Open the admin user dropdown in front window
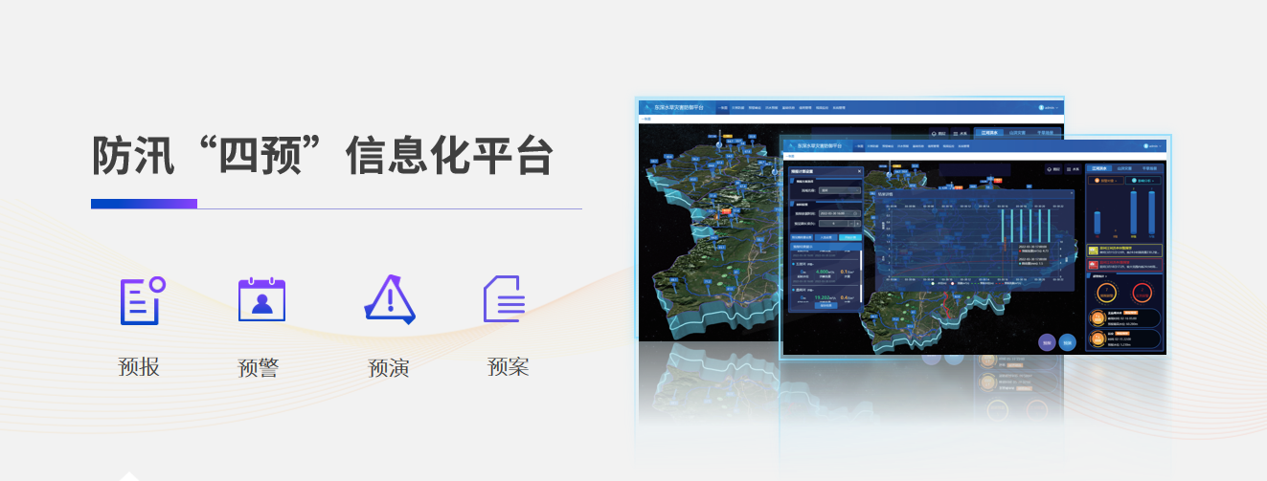Viewport: 1267px width, 481px height. click(1152, 146)
